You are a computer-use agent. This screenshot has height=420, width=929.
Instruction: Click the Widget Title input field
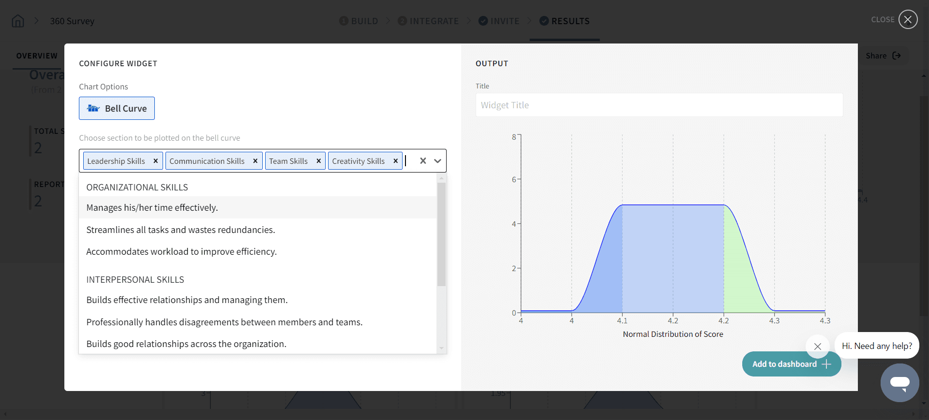[659, 105]
